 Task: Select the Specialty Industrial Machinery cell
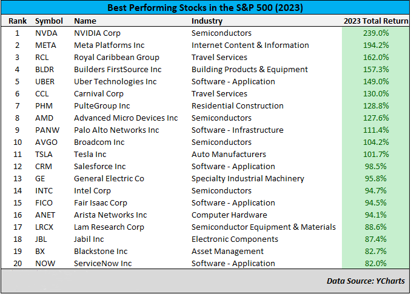[248, 179]
